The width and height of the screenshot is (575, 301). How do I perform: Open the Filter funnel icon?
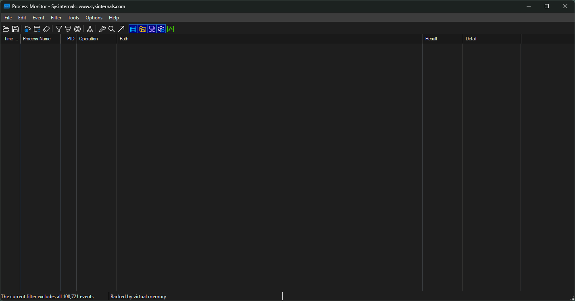coord(59,29)
